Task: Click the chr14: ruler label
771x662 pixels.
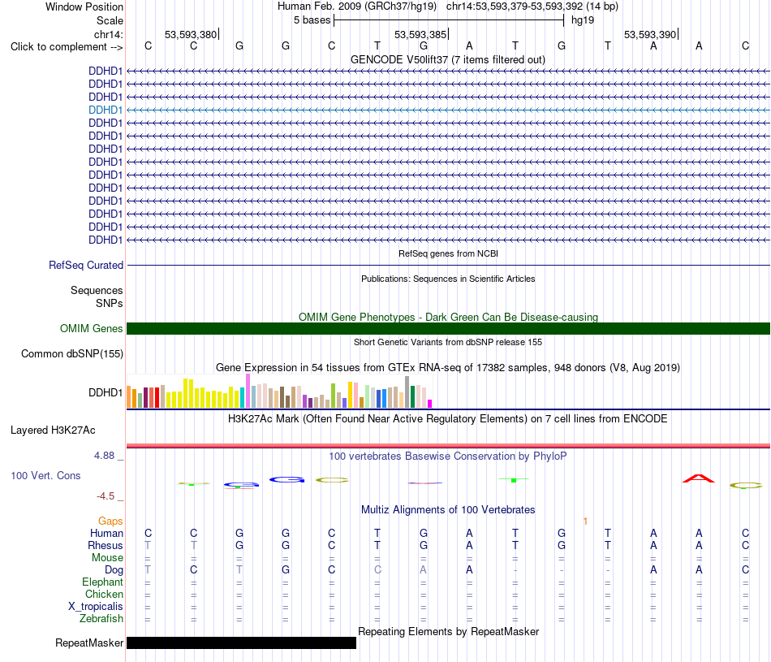Action: click(x=108, y=34)
